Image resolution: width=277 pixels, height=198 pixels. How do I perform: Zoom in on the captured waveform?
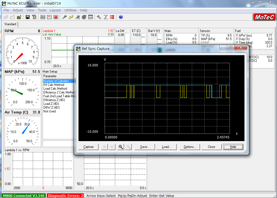[x=121, y=147]
